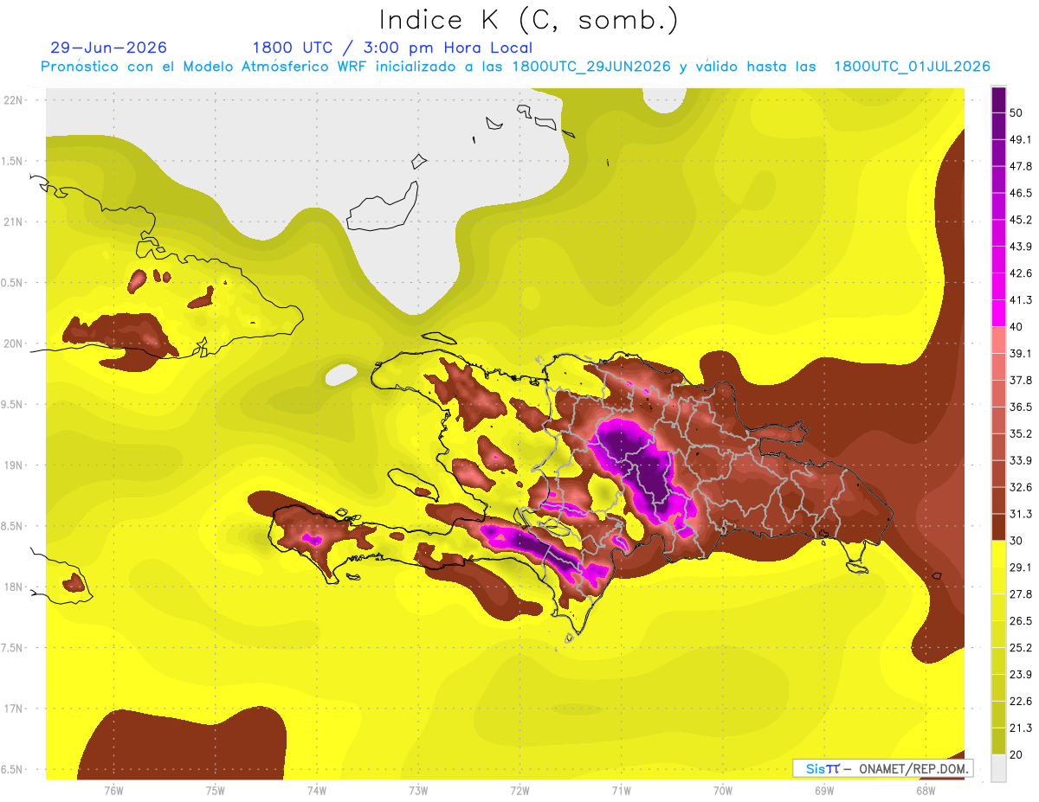Click the colorbar value "49.1"
The height and width of the screenshot is (802, 1039).
tap(1021, 140)
